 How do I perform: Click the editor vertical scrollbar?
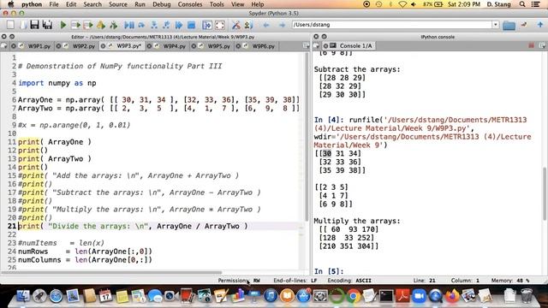coord(307,136)
